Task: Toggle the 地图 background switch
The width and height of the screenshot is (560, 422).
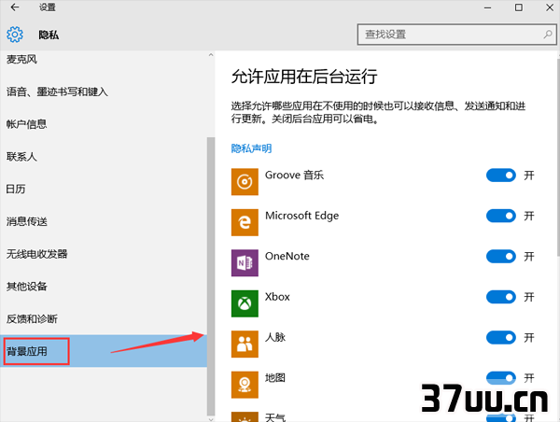Action: click(500, 378)
